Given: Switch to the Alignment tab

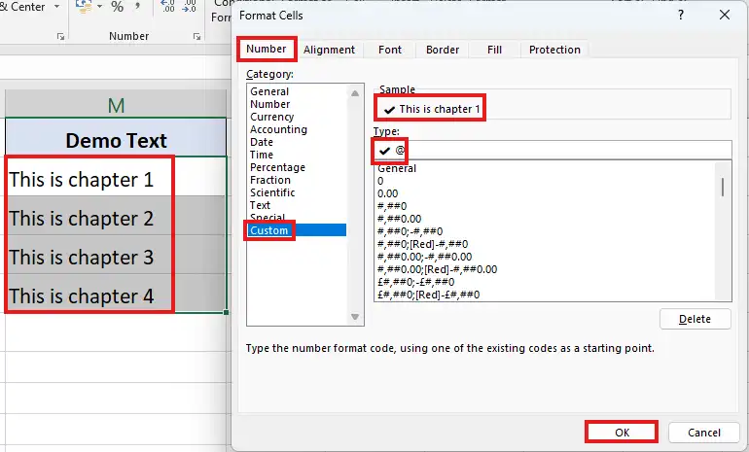Looking at the screenshot, I should 329,50.
